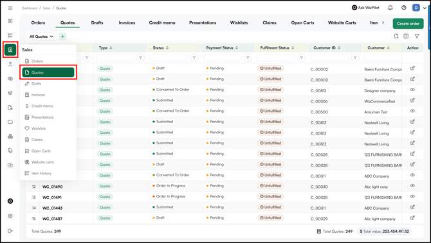Select Item History in Sales menu
The height and width of the screenshot is (243, 431).
(x=48, y=173)
